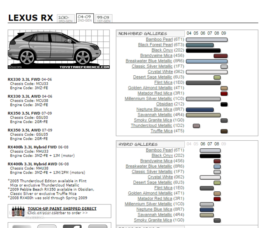Open Smoky Granite Mica hybrid link

click(153, 220)
